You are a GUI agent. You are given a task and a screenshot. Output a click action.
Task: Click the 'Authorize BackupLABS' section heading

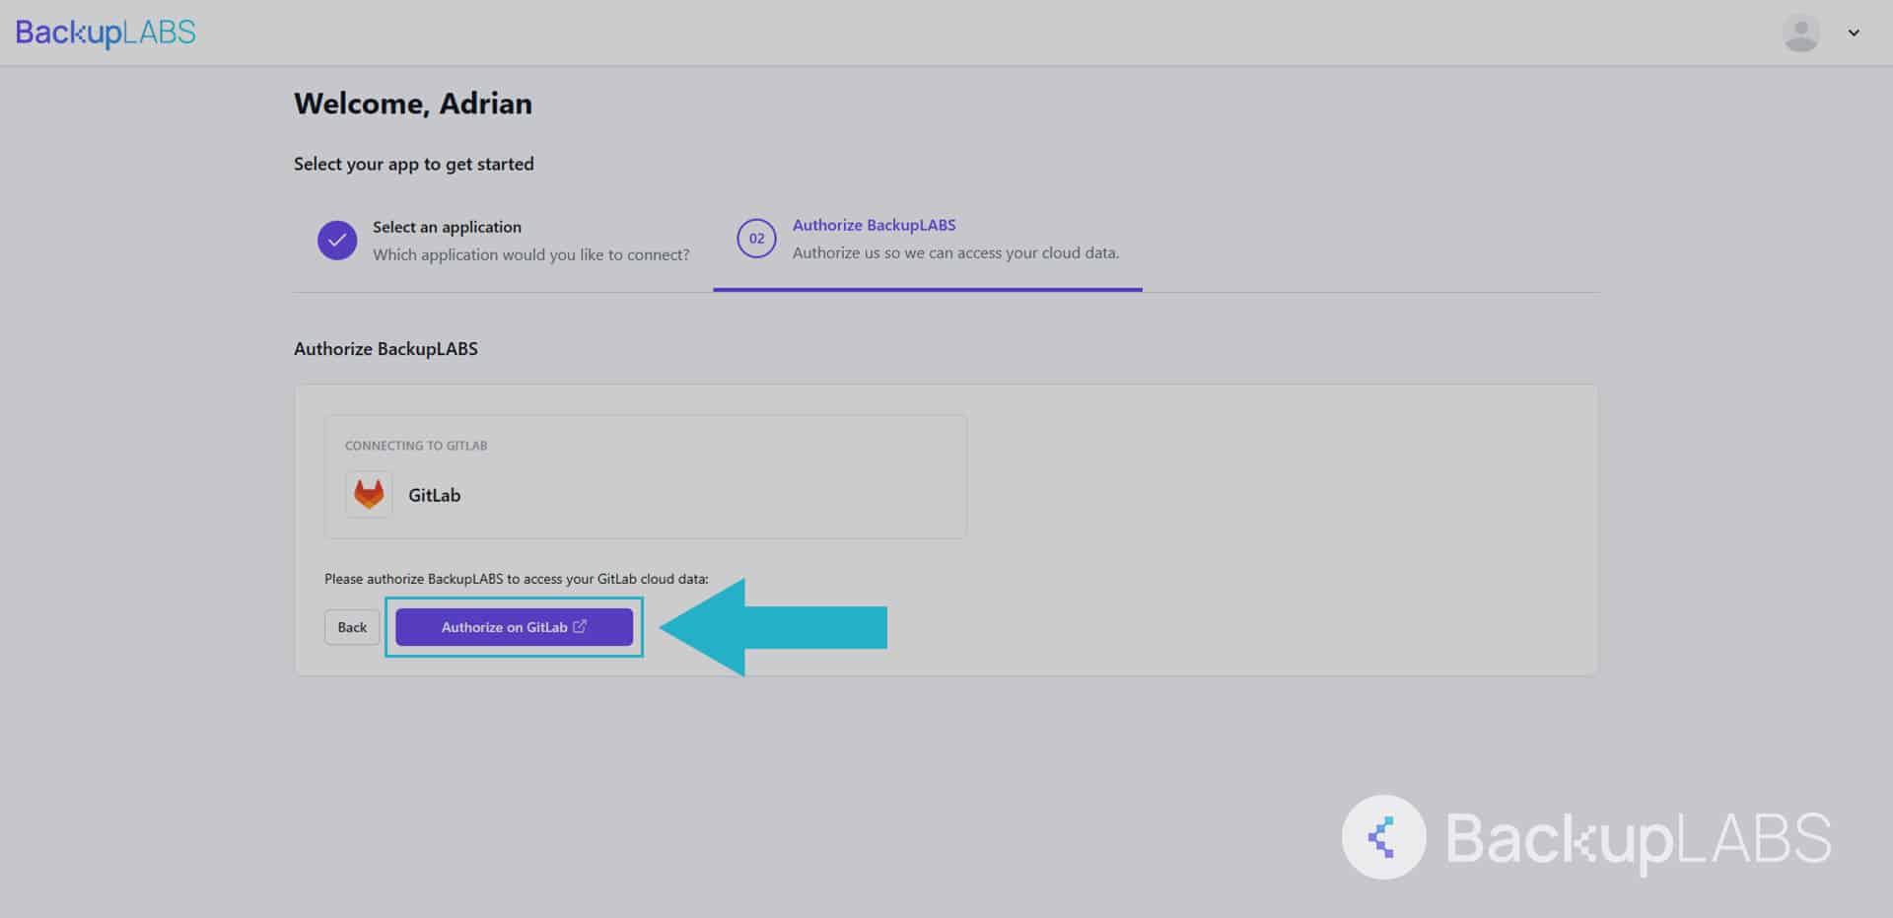[386, 348]
